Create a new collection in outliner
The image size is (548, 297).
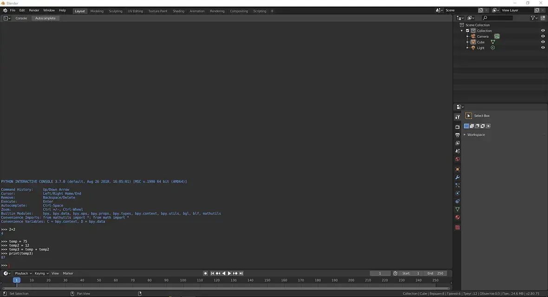tap(543, 18)
